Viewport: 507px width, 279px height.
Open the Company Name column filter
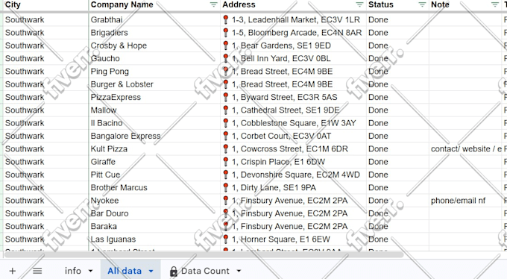(213, 4)
